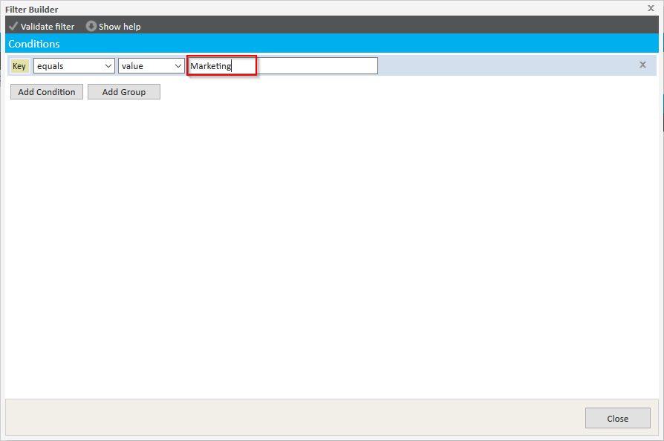Click the empty white conditions area
Viewport: 664px width, 441px height.
[x=331, y=245]
